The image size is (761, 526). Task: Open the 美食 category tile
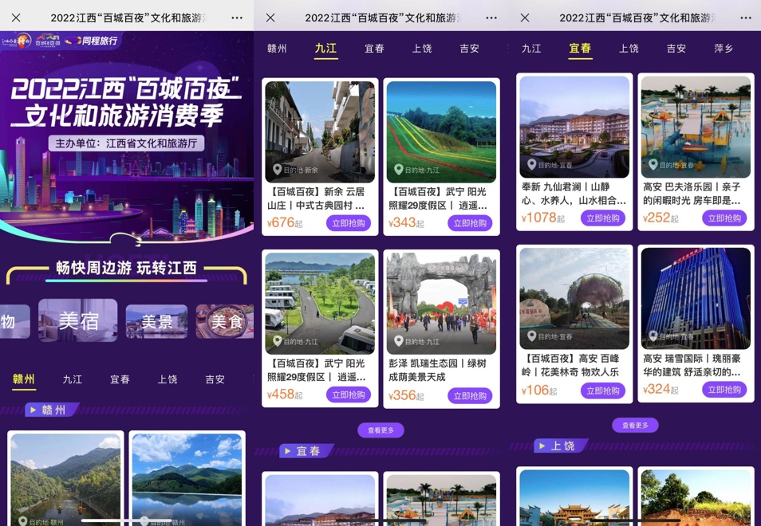coord(225,321)
